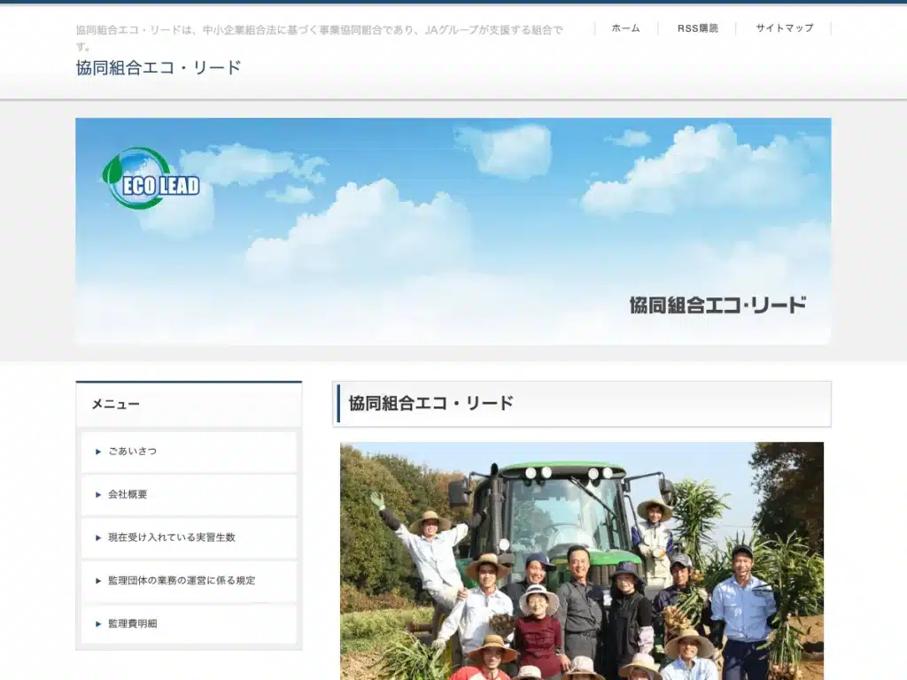Click the メニュー sidebar heading
This screenshot has width=907, height=680.
pyautogui.click(x=116, y=404)
